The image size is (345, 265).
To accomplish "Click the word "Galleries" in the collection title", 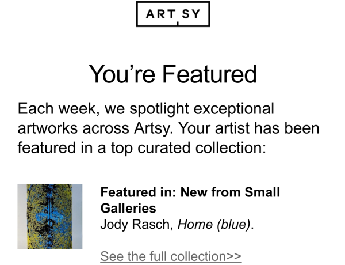I will click(x=128, y=208).
